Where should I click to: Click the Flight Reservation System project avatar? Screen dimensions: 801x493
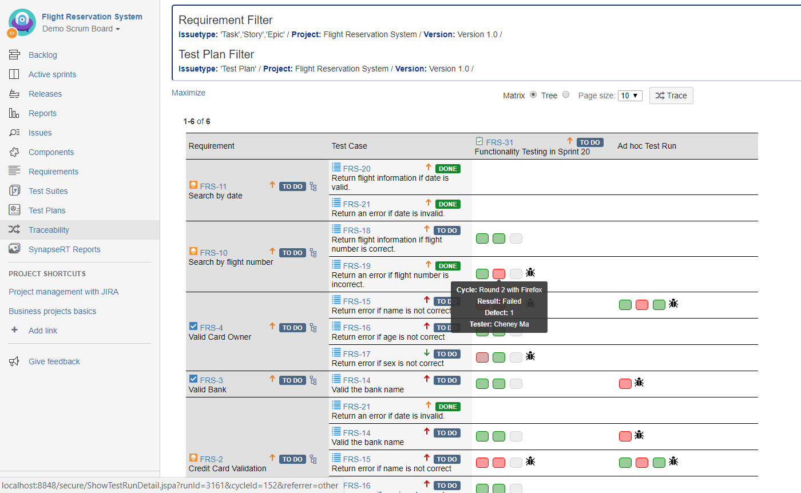pos(22,22)
